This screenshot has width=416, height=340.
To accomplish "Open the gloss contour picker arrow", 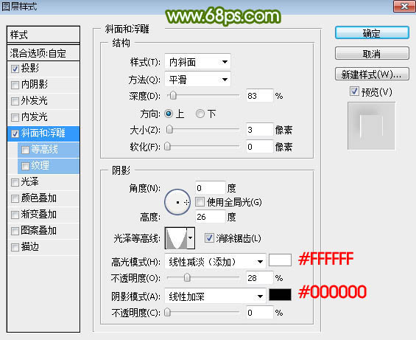I will point(191,238).
